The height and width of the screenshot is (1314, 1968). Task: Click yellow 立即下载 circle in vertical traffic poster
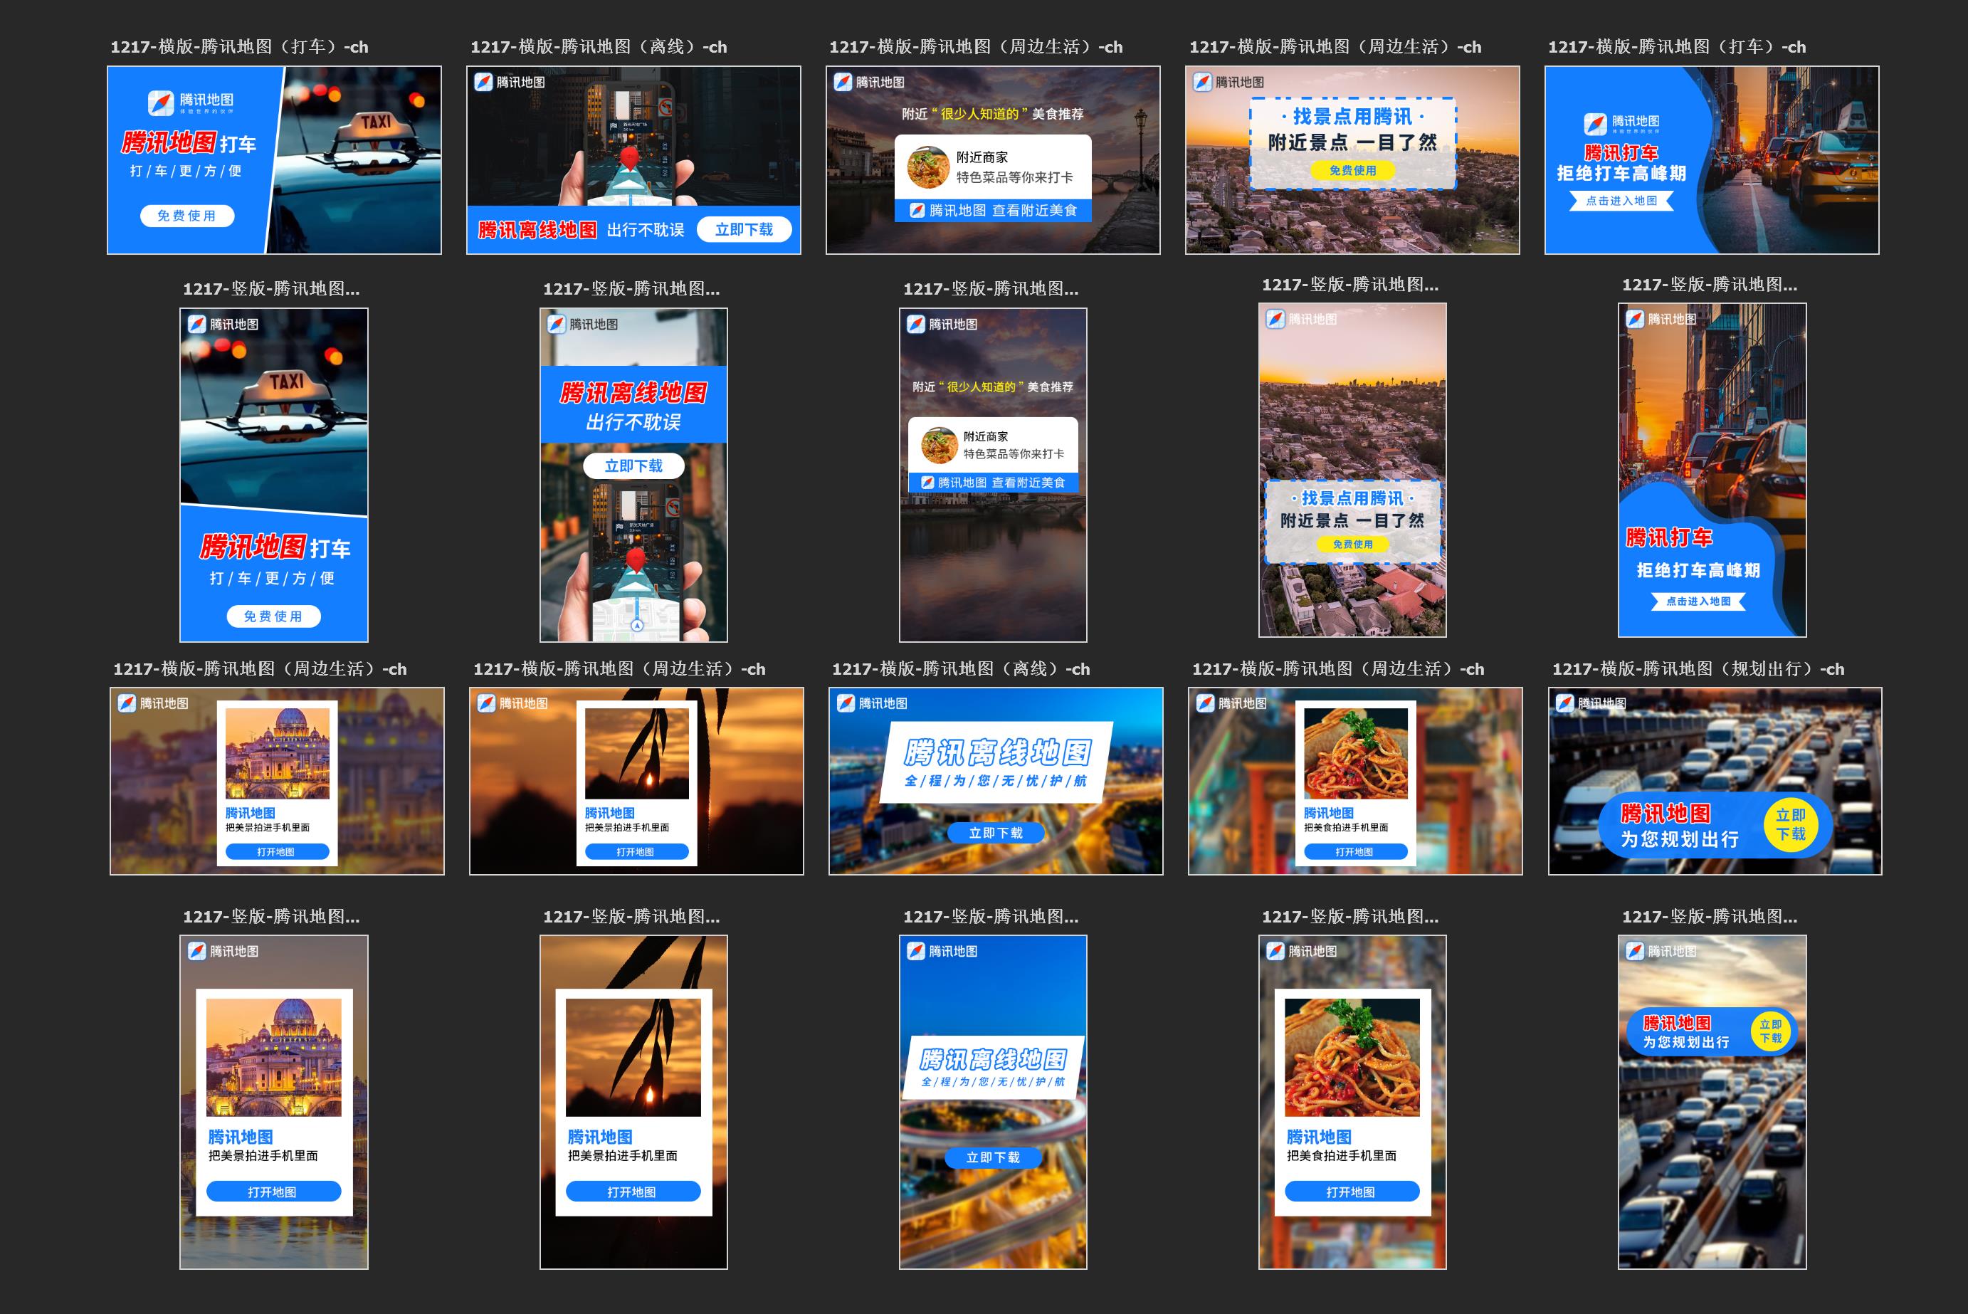(1770, 1031)
